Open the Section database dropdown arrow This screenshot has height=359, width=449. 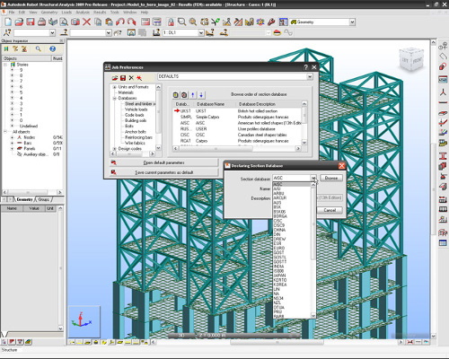coord(313,179)
